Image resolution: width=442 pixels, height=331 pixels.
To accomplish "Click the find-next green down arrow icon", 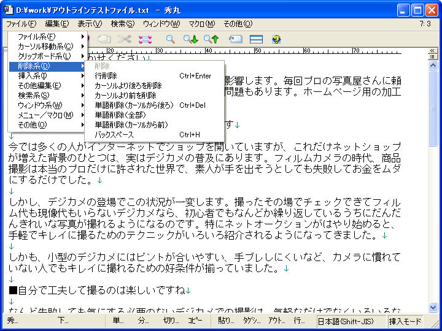I will click(x=191, y=39).
